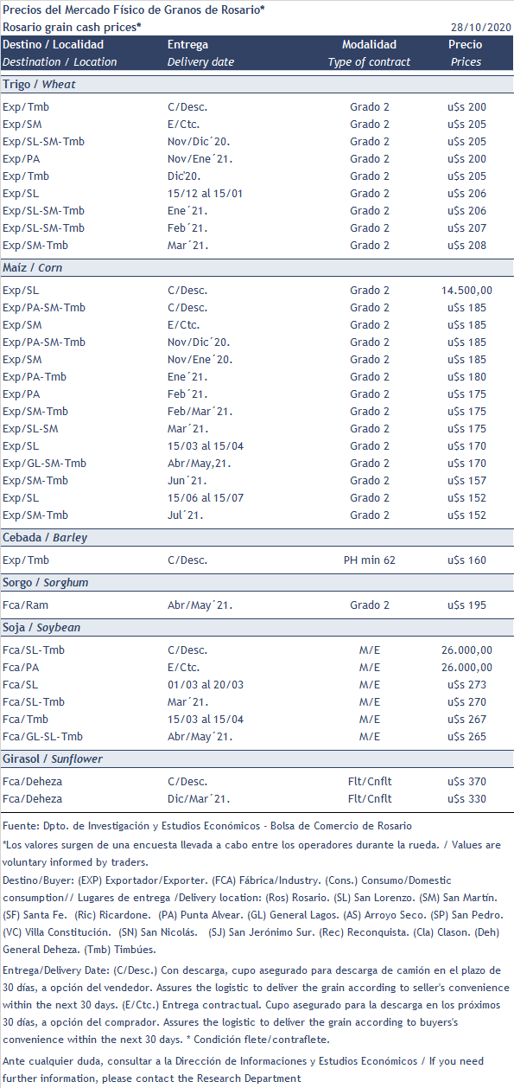Select the Entrega Delivery date header
The height and width of the screenshot is (1088, 514).
(x=199, y=53)
